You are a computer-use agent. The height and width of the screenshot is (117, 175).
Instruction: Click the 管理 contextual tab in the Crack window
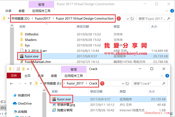[x=74, y=69]
